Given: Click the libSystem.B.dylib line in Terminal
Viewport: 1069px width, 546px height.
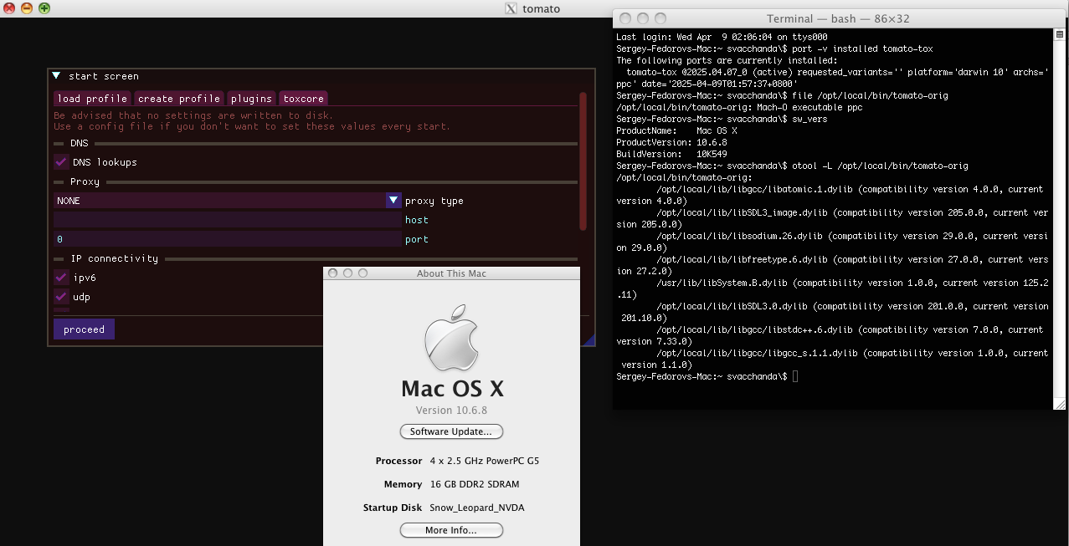Looking at the screenshot, I should coord(832,288).
